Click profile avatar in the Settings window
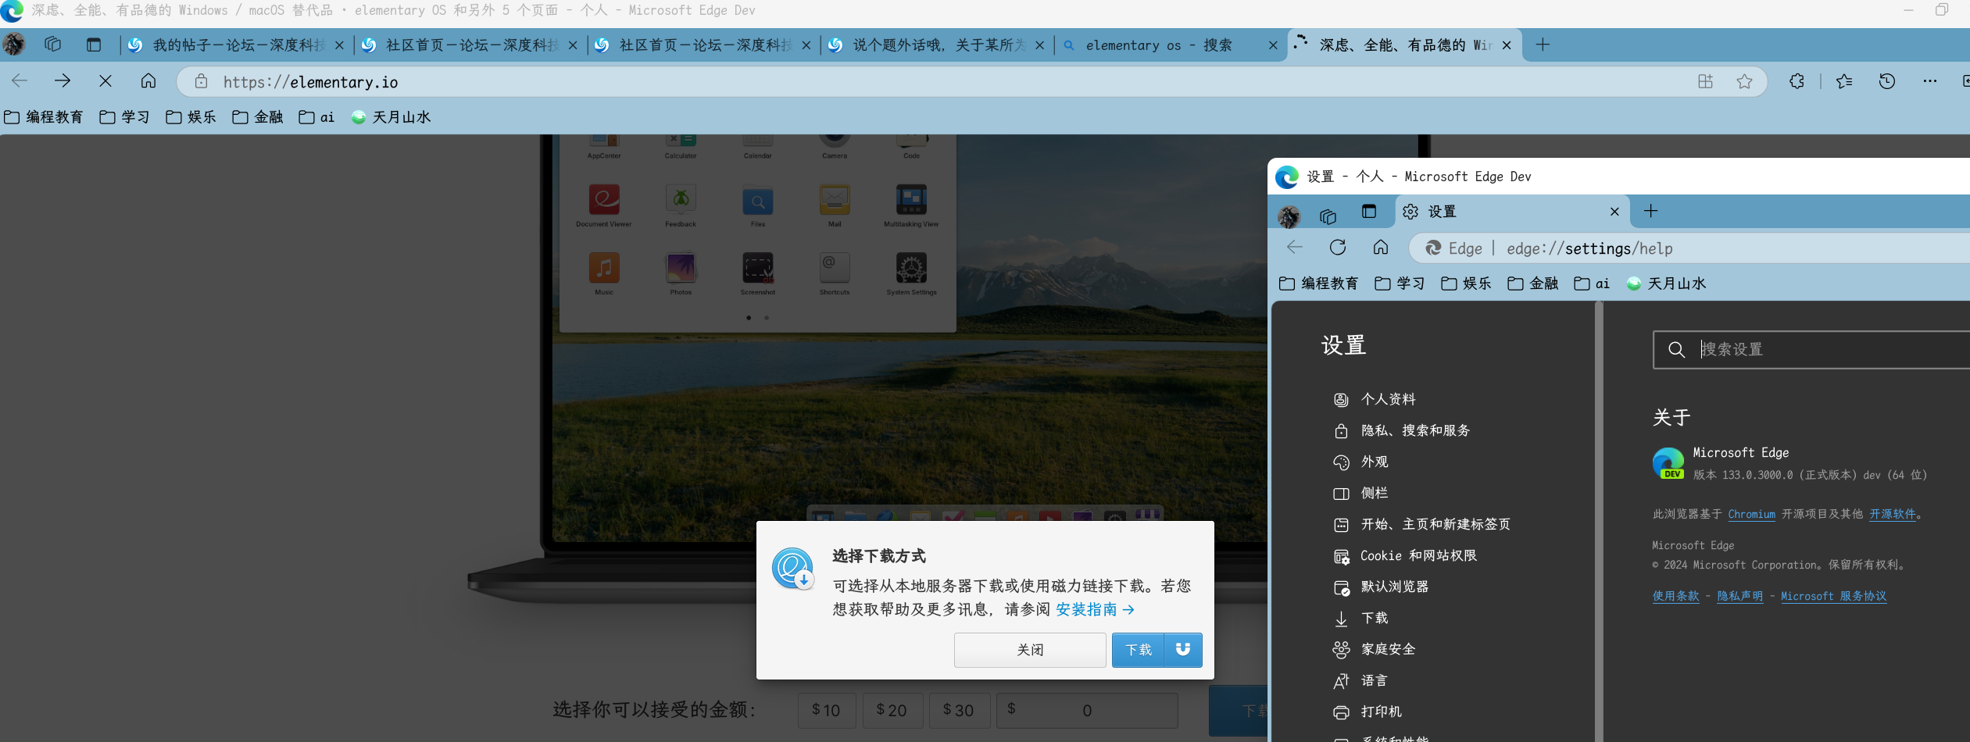Screen dimensions: 1970x742 pyautogui.click(x=1289, y=216)
